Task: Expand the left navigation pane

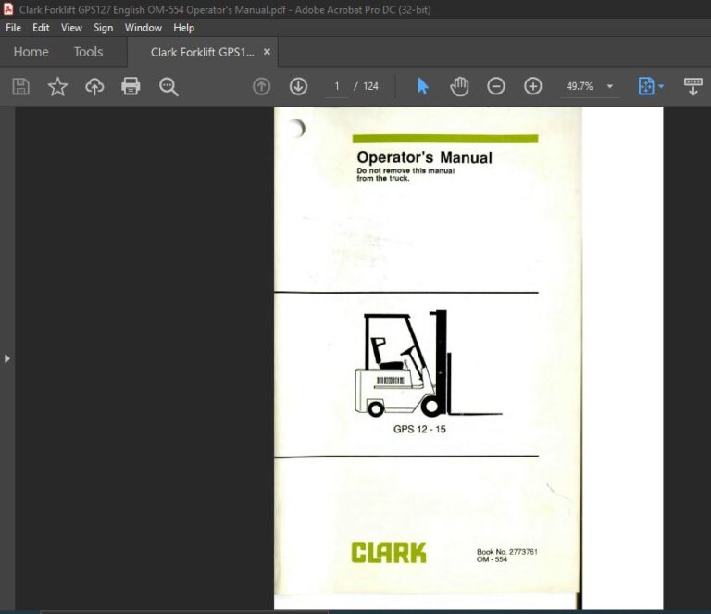Action: pyautogui.click(x=6, y=358)
